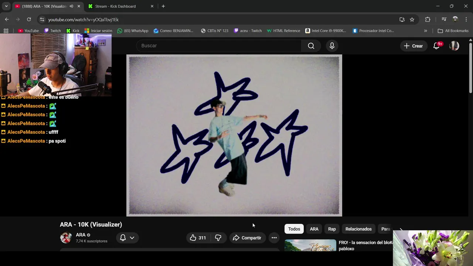Dislike the video
Screen dimensions: 473x266
pos(218,238)
